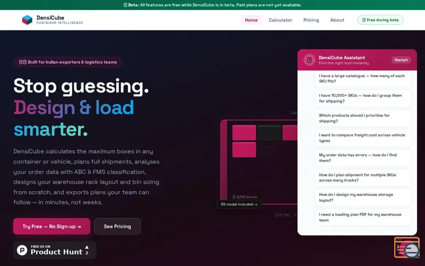Open the Pricing nav item
Screen dimensions: 425x266
click(311, 20)
